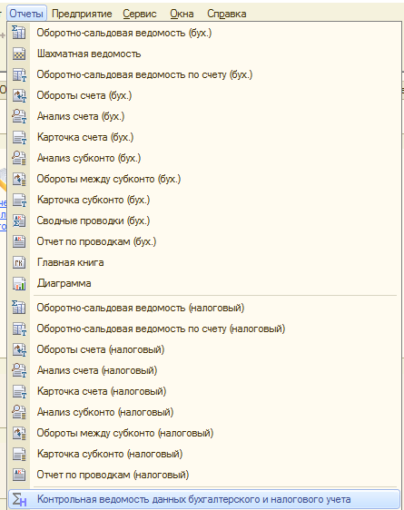The image size is (404, 510).
Task: Open the Справка menu
Action: pos(227,14)
